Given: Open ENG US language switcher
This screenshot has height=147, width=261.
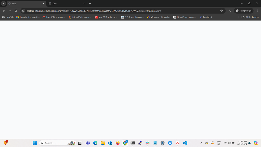Looking at the screenshot, I should tap(219, 143).
